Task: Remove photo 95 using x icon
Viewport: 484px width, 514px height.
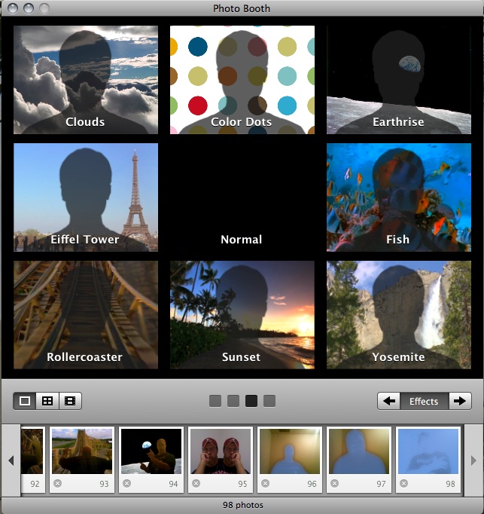Action: click(x=196, y=484)
